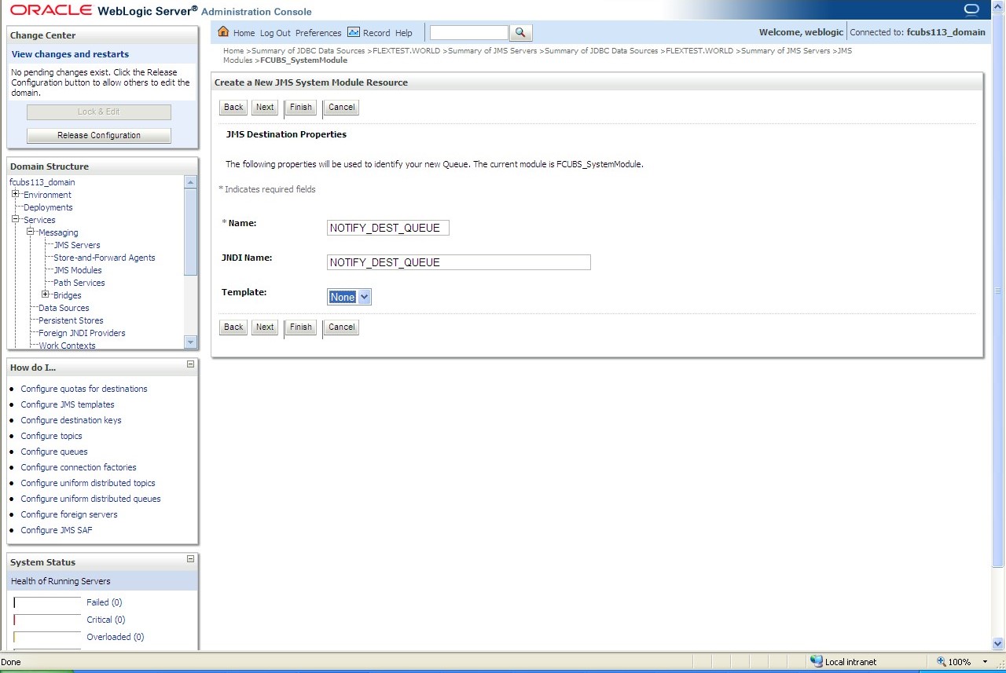Expand the Bridges tree node
Screen dimensions: 1006x673
(x=46, y=294)
